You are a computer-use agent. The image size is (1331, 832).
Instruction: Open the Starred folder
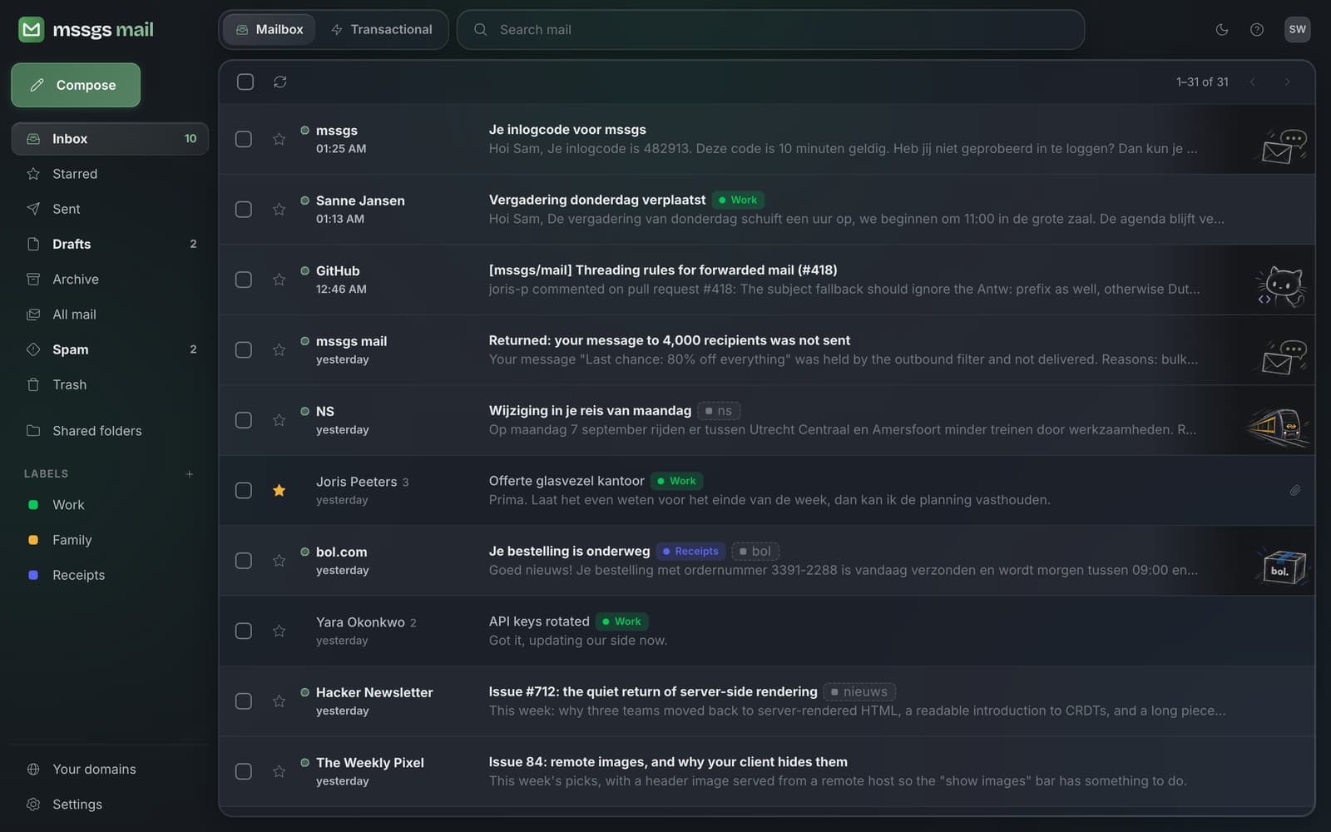tap(110, 174)
